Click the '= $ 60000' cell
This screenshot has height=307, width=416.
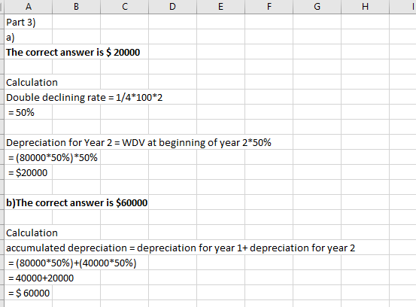click(29, 293)
